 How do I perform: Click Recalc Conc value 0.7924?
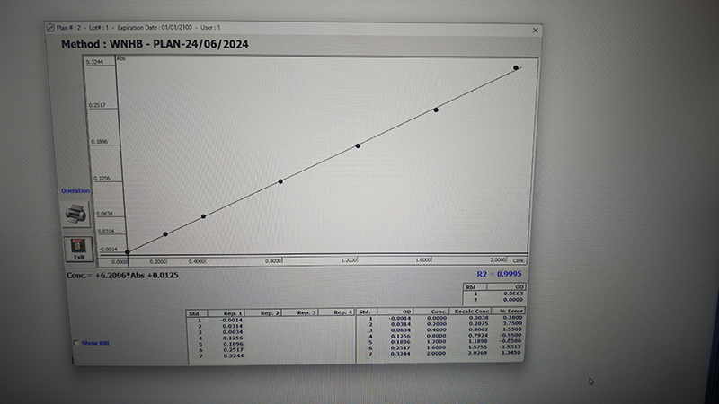click(x=478, y=335)
